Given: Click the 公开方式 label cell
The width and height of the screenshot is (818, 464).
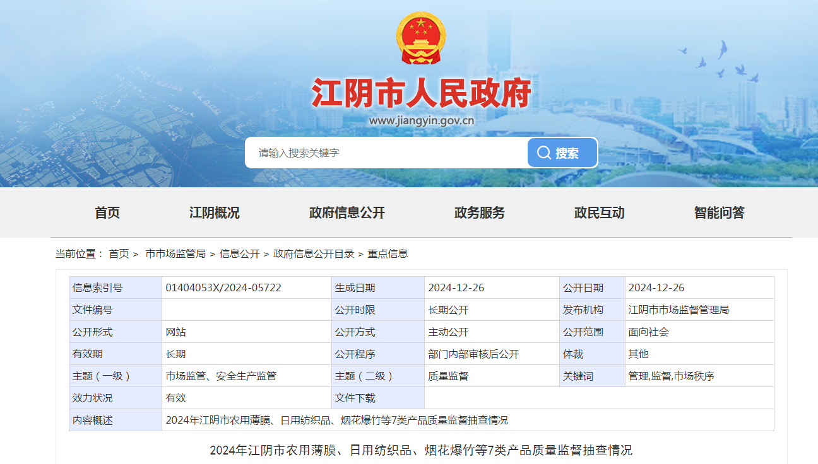Looking at the screenshot, I should click(378, 332).
